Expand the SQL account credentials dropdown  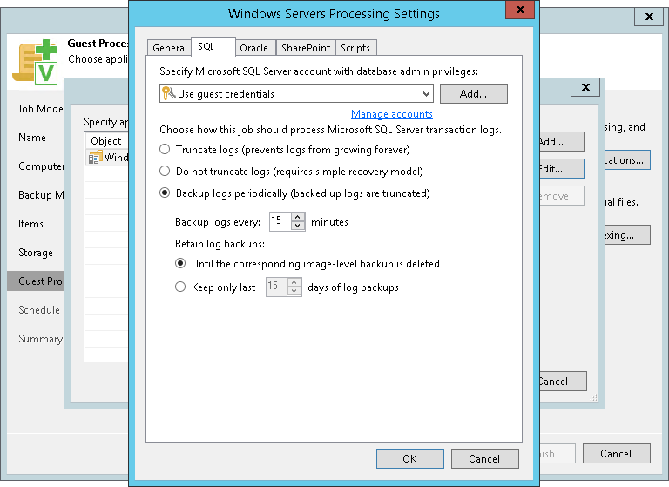(426, 94)
